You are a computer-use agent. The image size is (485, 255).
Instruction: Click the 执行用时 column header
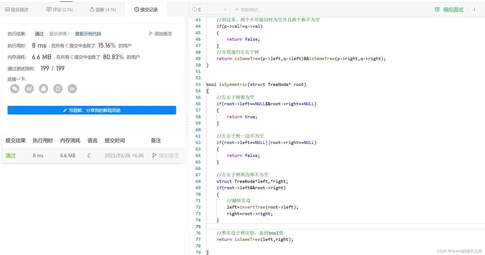[x=43, y=140]
